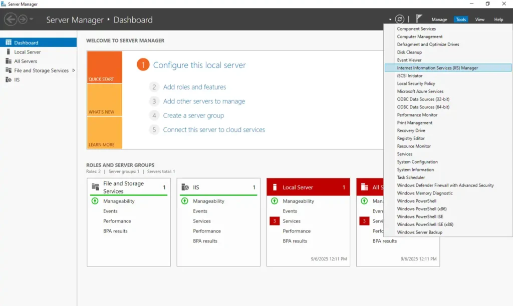
Task: Click the Local Server tile header icon
Action: click(x=275, y=187)
